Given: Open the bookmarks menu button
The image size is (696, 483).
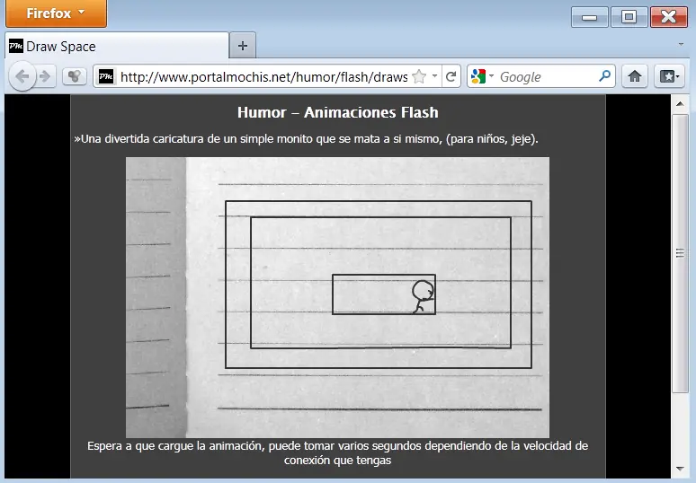Looking at the screenshot, I should coord(669,76).
